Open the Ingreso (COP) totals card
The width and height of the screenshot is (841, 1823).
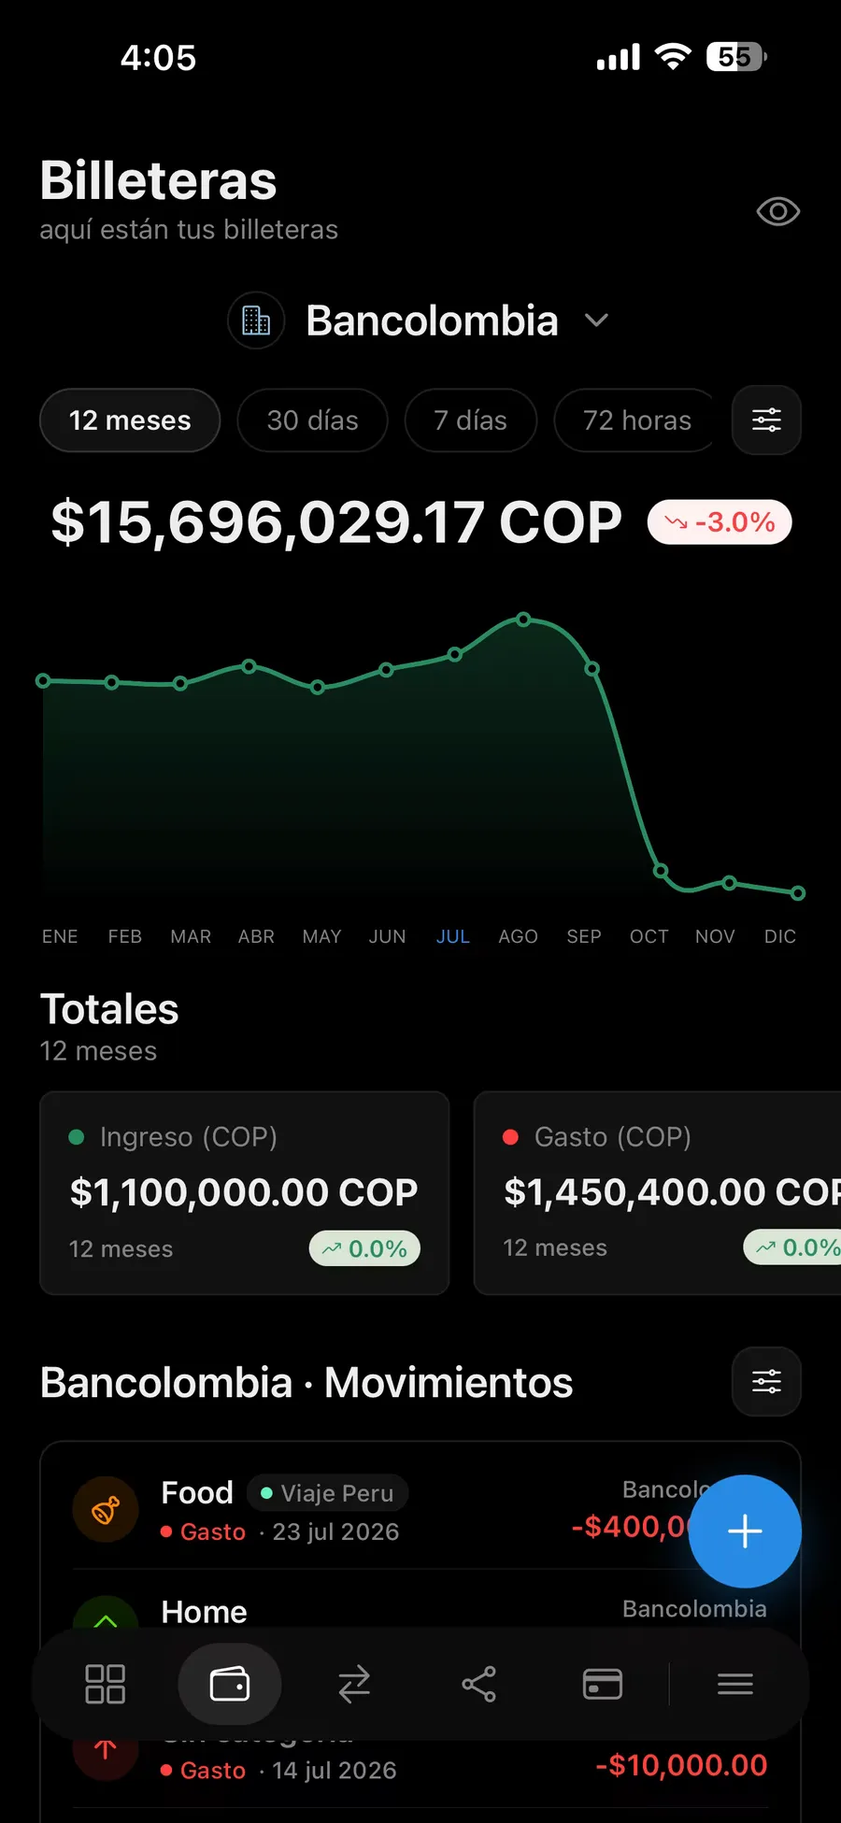click(x=245, y=1193)
